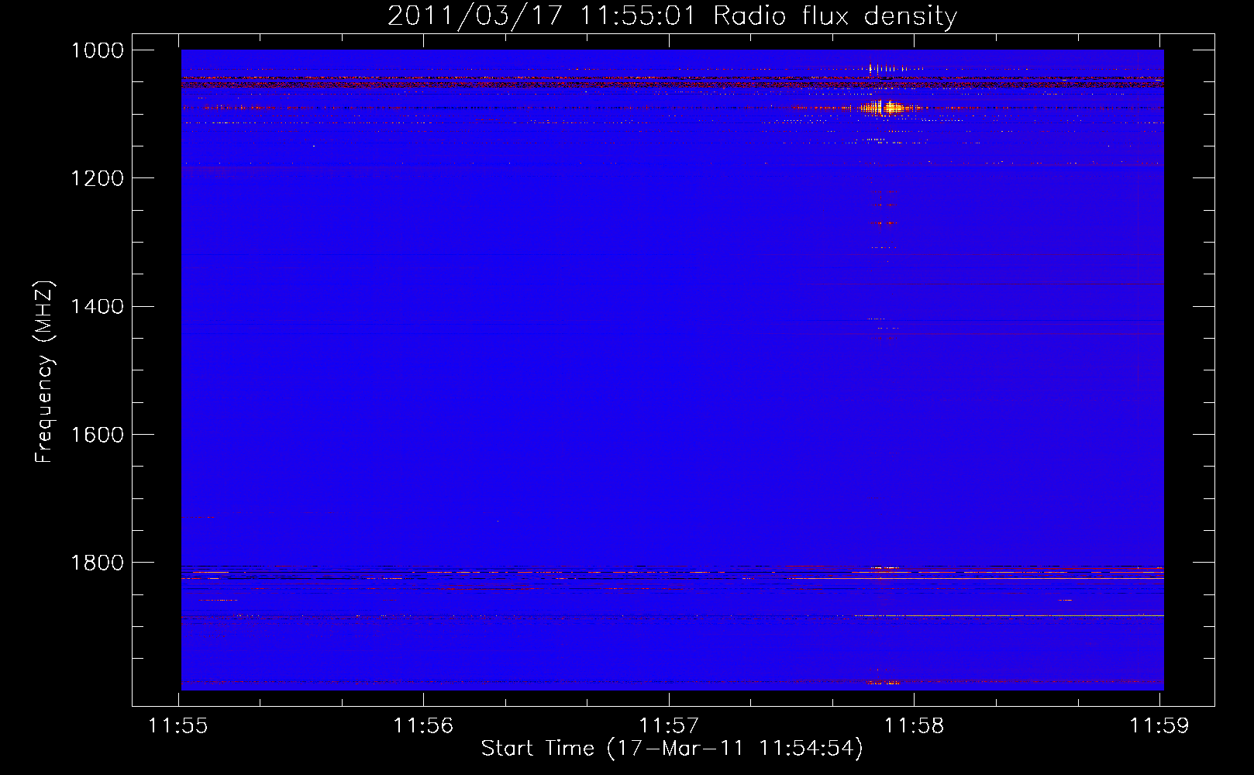This screenshot has height=775, width=1254.
Task: Click the plot title '2011/03/17 11:55:01 Radio flux density'
Action: click(672, 15)
